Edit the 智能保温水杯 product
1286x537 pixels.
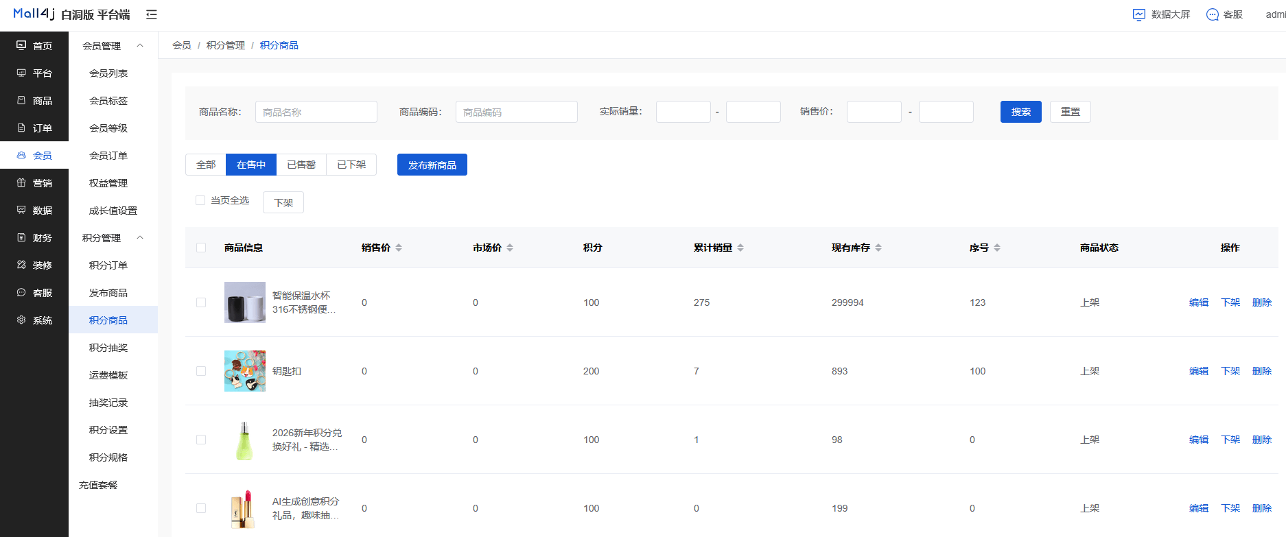point(1199,302)
